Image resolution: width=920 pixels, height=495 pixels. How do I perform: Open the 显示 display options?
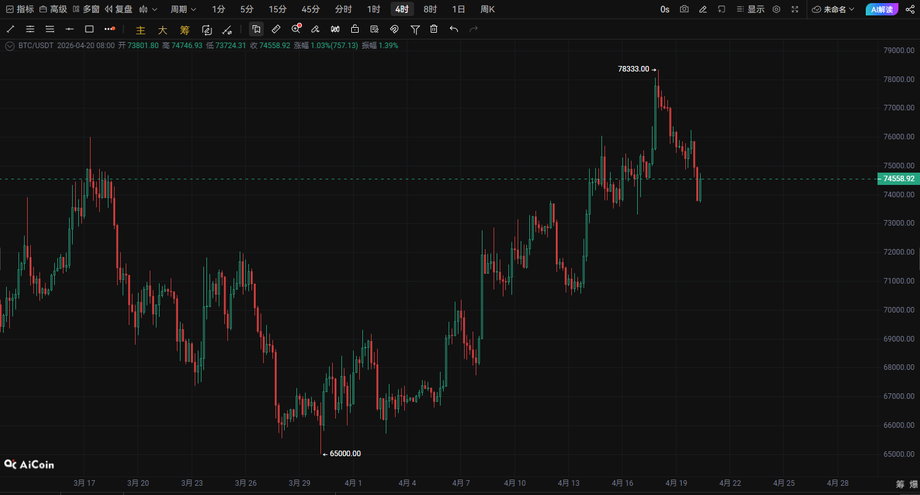751,9
